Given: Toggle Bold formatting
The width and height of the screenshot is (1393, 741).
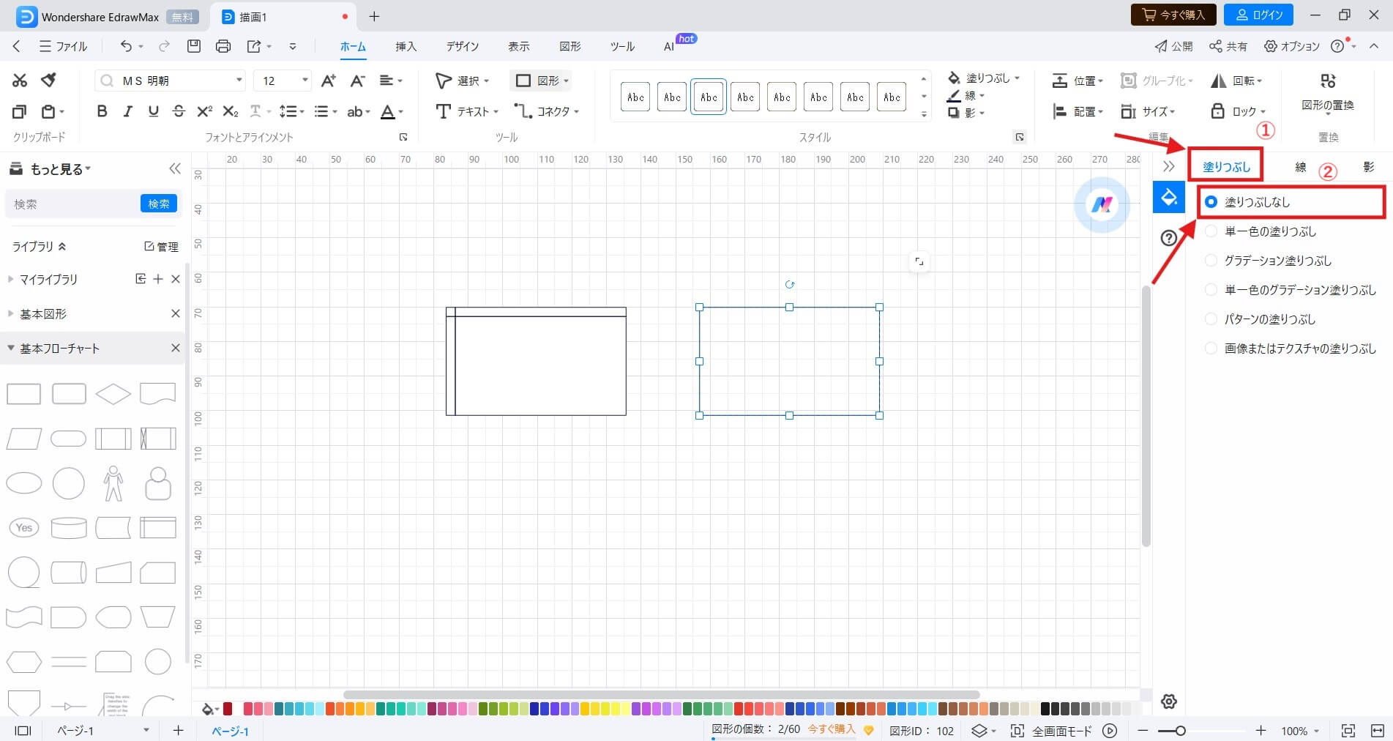Looking at the screenshot, I should click(x=102, y=111).
